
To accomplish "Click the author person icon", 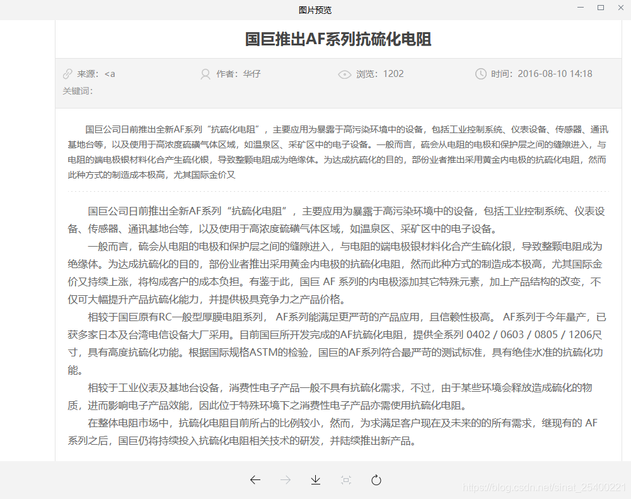I will click(x=206, y=74).
